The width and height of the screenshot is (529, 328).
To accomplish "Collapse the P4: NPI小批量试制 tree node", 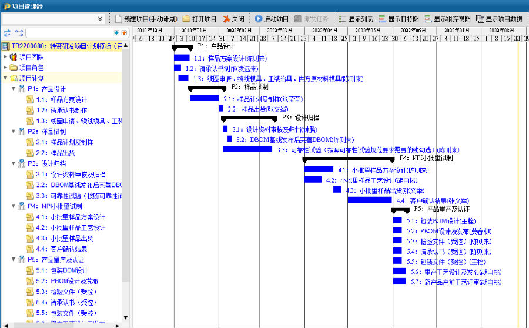I will (14, 206).
